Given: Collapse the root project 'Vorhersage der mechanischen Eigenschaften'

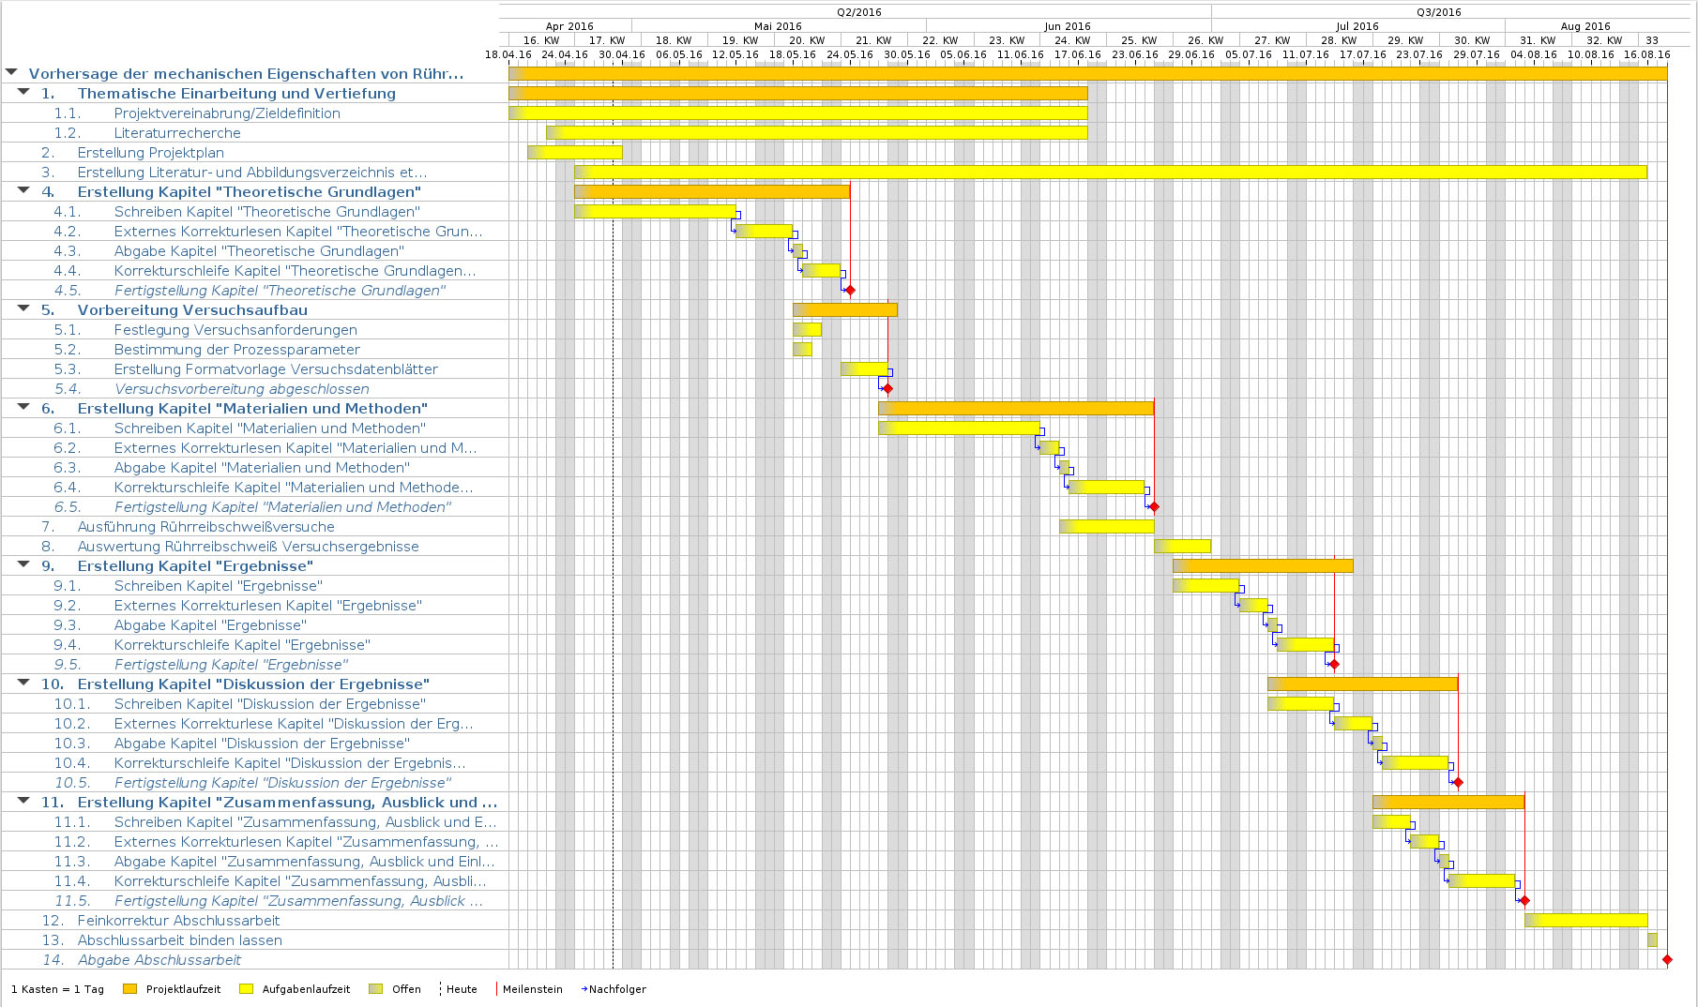Looking at the screenshot, I should point(11,72).
